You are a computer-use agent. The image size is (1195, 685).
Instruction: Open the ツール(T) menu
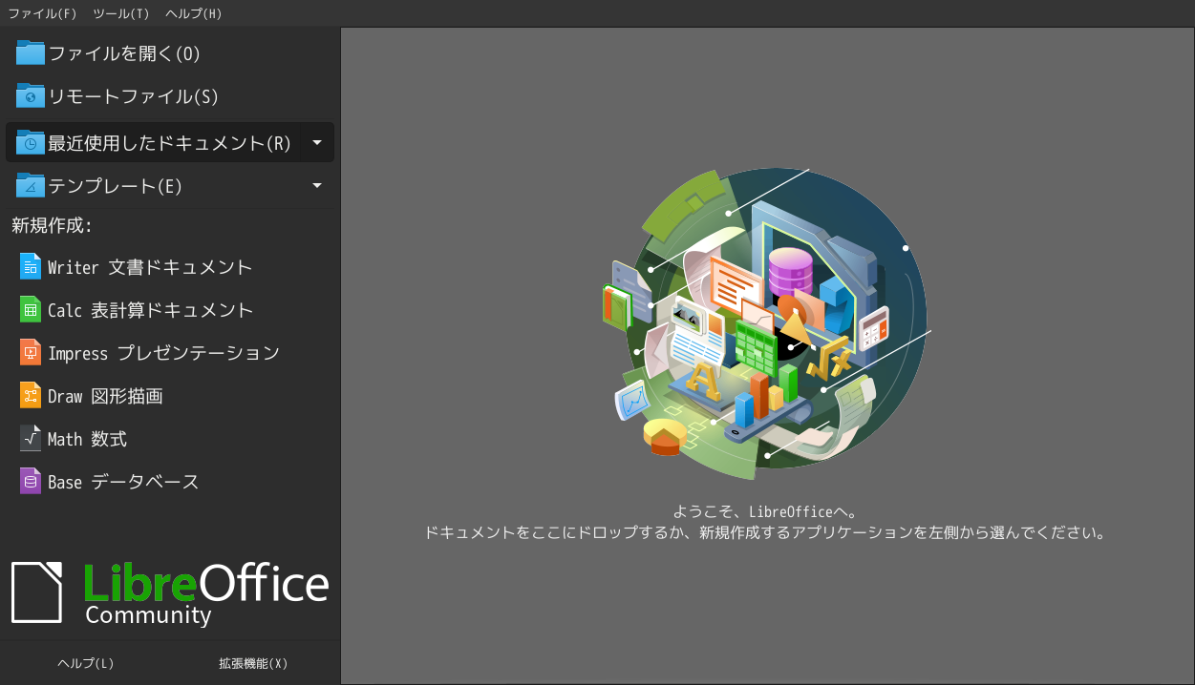[120, 13]
